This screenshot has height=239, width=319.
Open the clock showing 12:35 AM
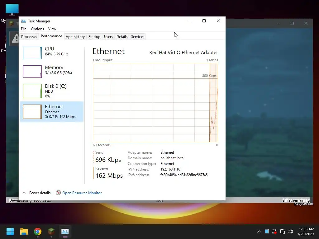[x=306, y=232]
